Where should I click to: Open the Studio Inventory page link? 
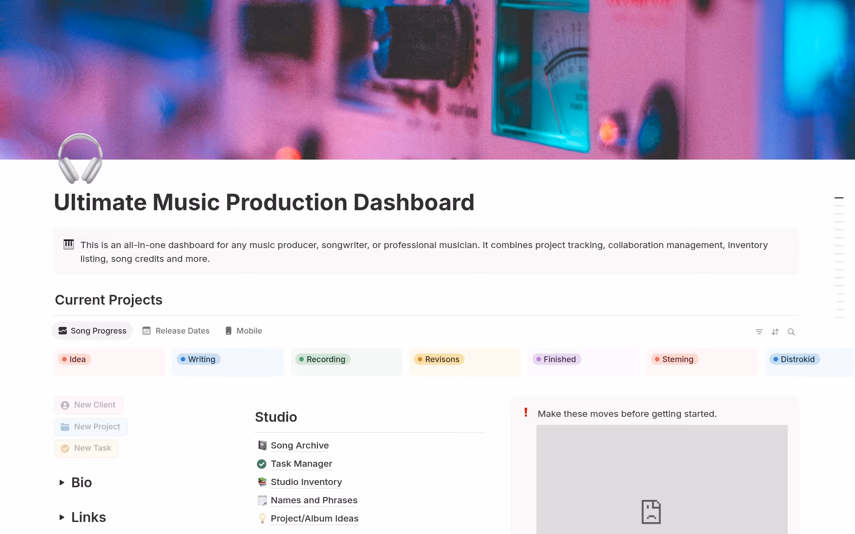coord(306,482)
